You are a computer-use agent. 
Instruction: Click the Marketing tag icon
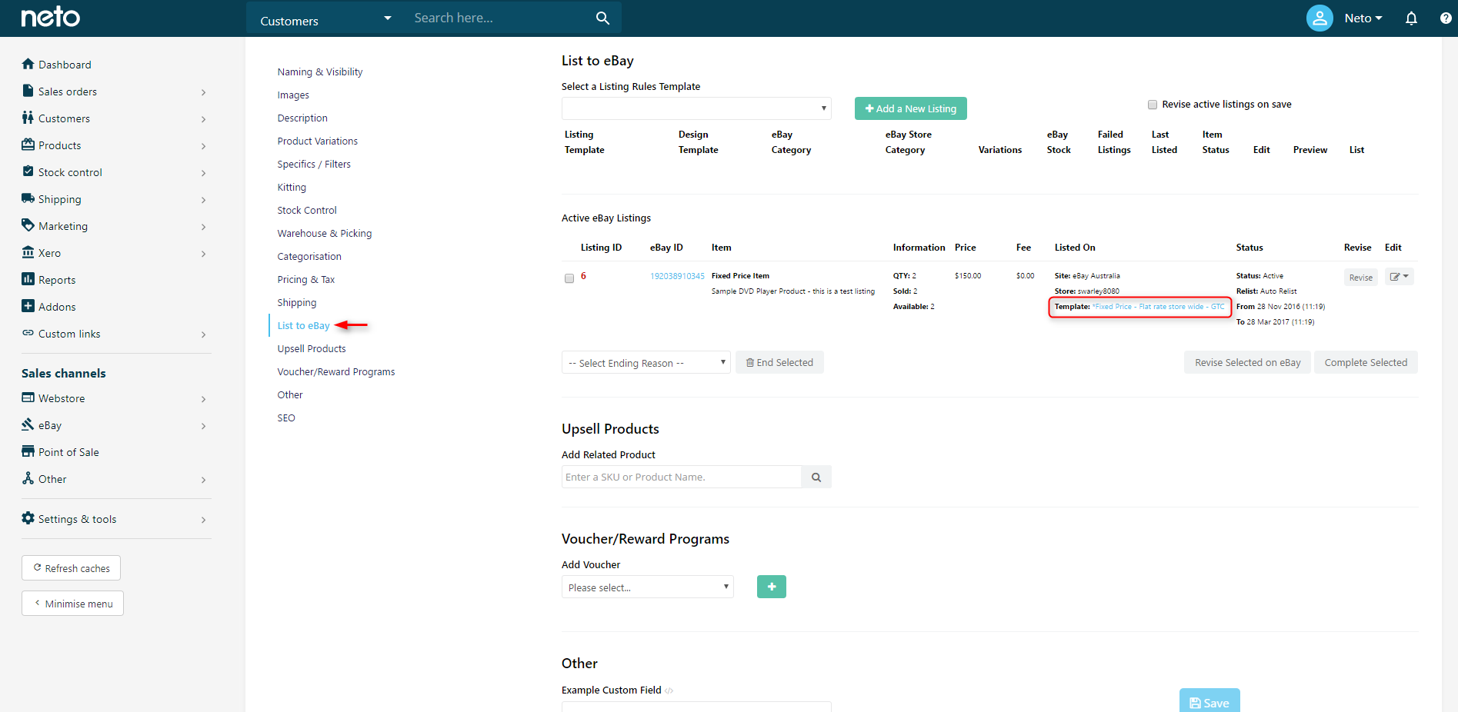28,225
